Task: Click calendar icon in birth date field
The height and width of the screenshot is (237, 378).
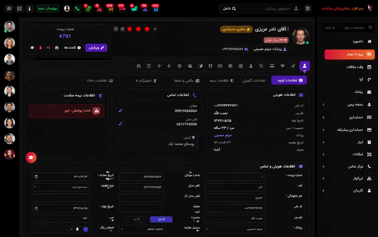Action: (36, 208)
